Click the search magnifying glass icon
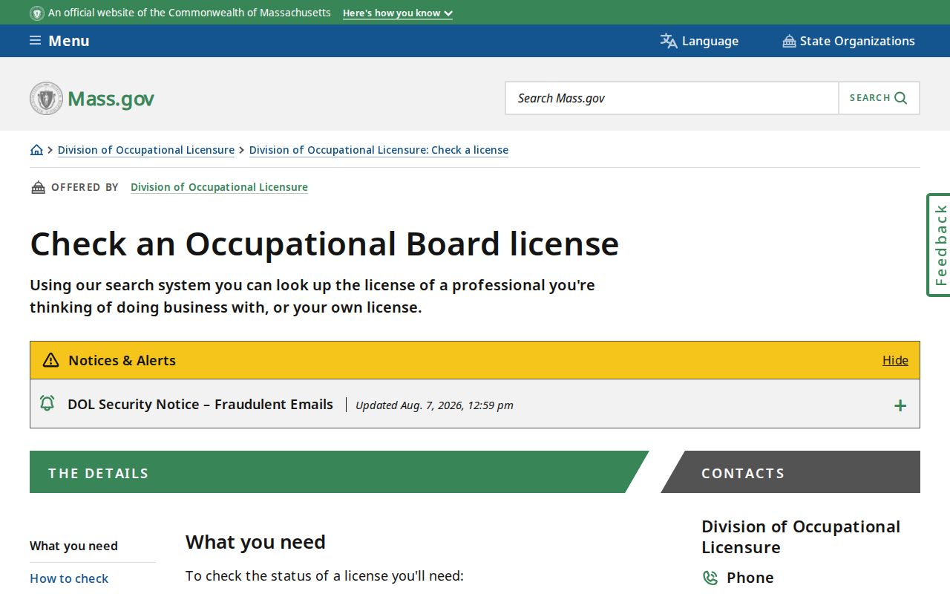 [x=901, y=98]
